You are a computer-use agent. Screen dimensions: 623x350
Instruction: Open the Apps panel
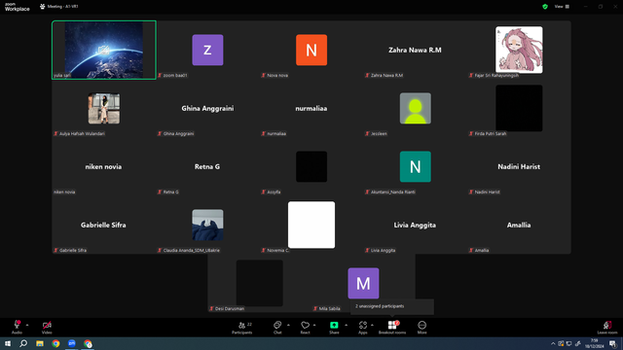pyautogui.click(x=363, y=328)
